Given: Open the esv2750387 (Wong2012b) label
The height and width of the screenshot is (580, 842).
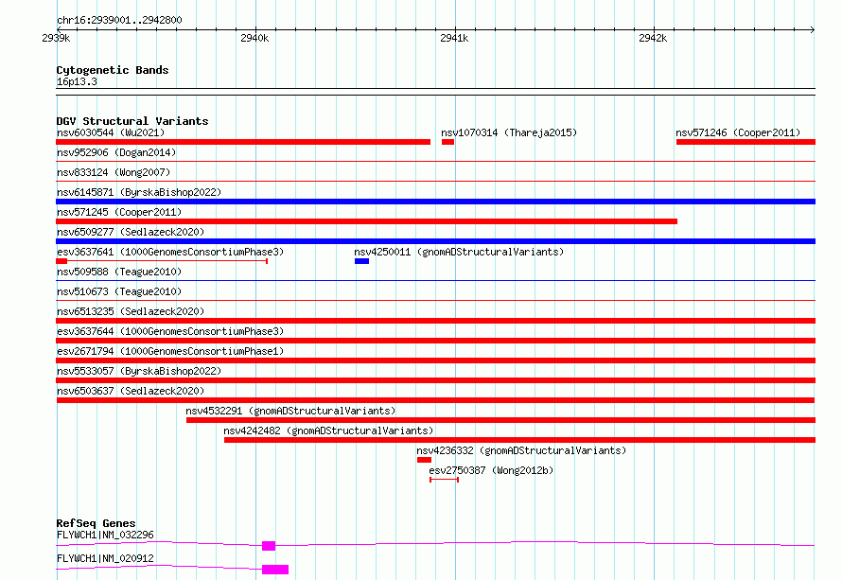Looking at the screenshot, I should (x=491, y=470).
